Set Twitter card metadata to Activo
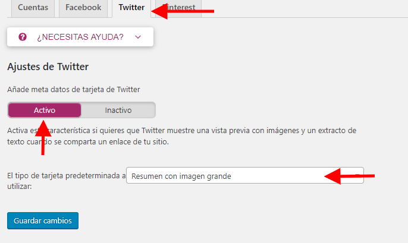 45,110
